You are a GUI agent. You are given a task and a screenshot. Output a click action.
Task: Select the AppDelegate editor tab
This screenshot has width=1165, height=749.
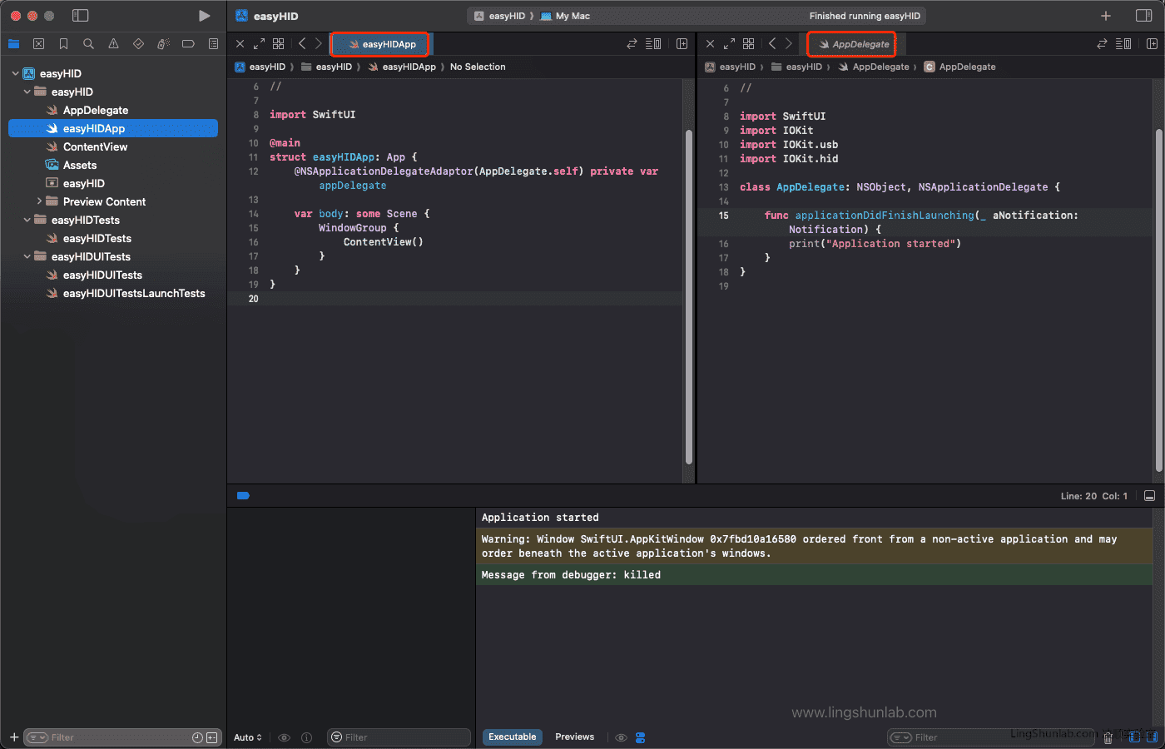[852, 44]
